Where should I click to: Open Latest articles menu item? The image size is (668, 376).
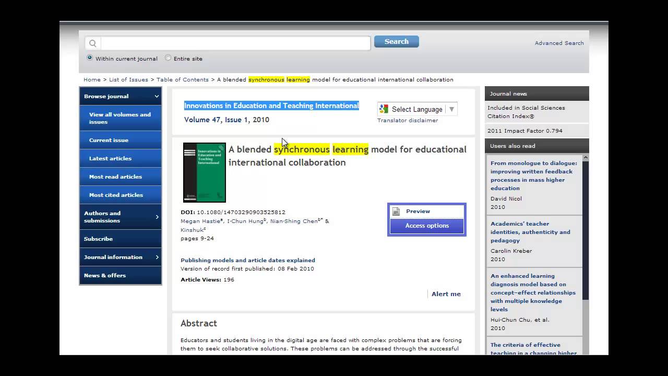(121, 158)
